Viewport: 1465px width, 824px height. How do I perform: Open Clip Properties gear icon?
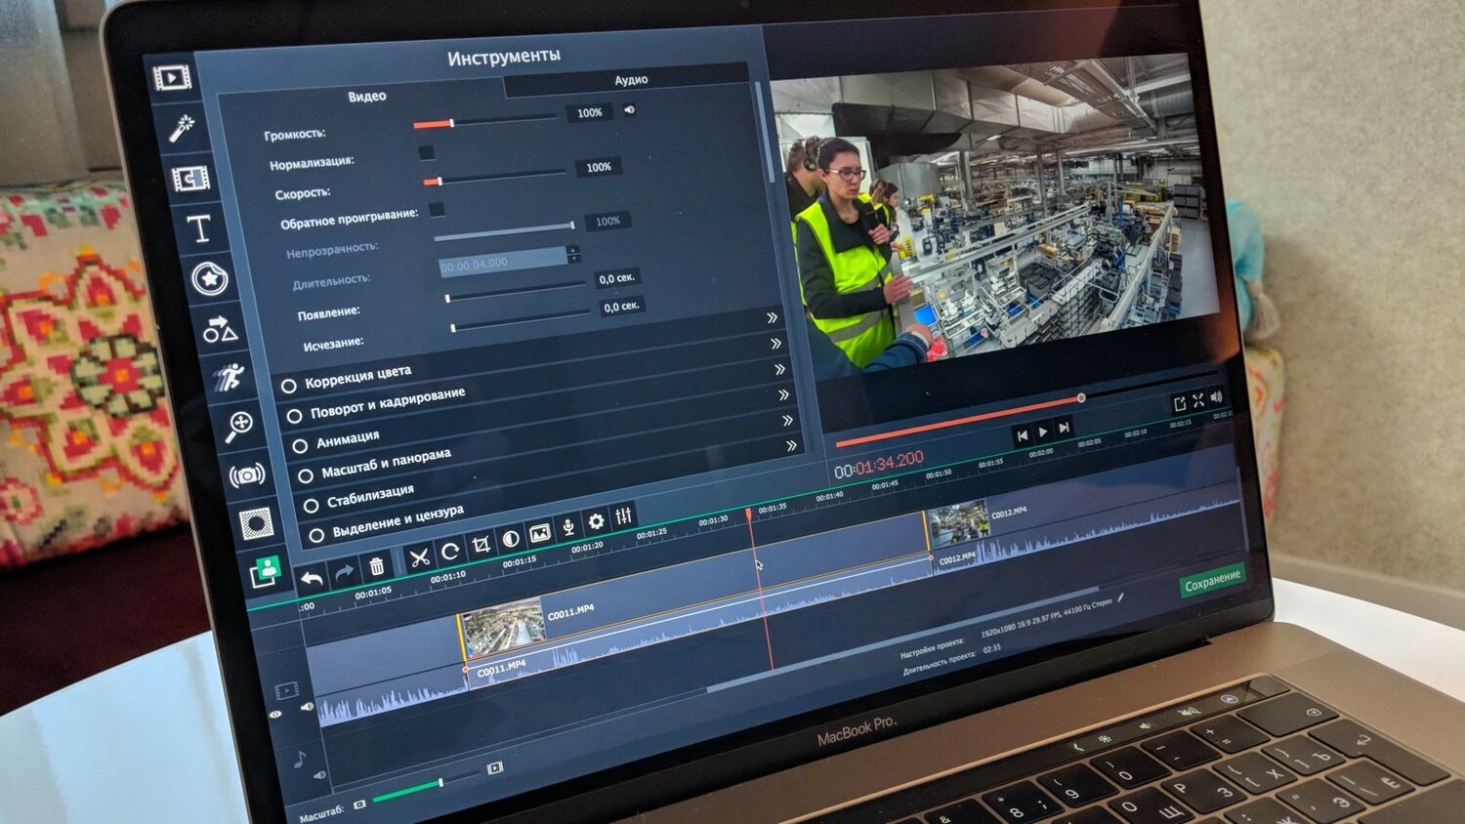tap(596, 521)
